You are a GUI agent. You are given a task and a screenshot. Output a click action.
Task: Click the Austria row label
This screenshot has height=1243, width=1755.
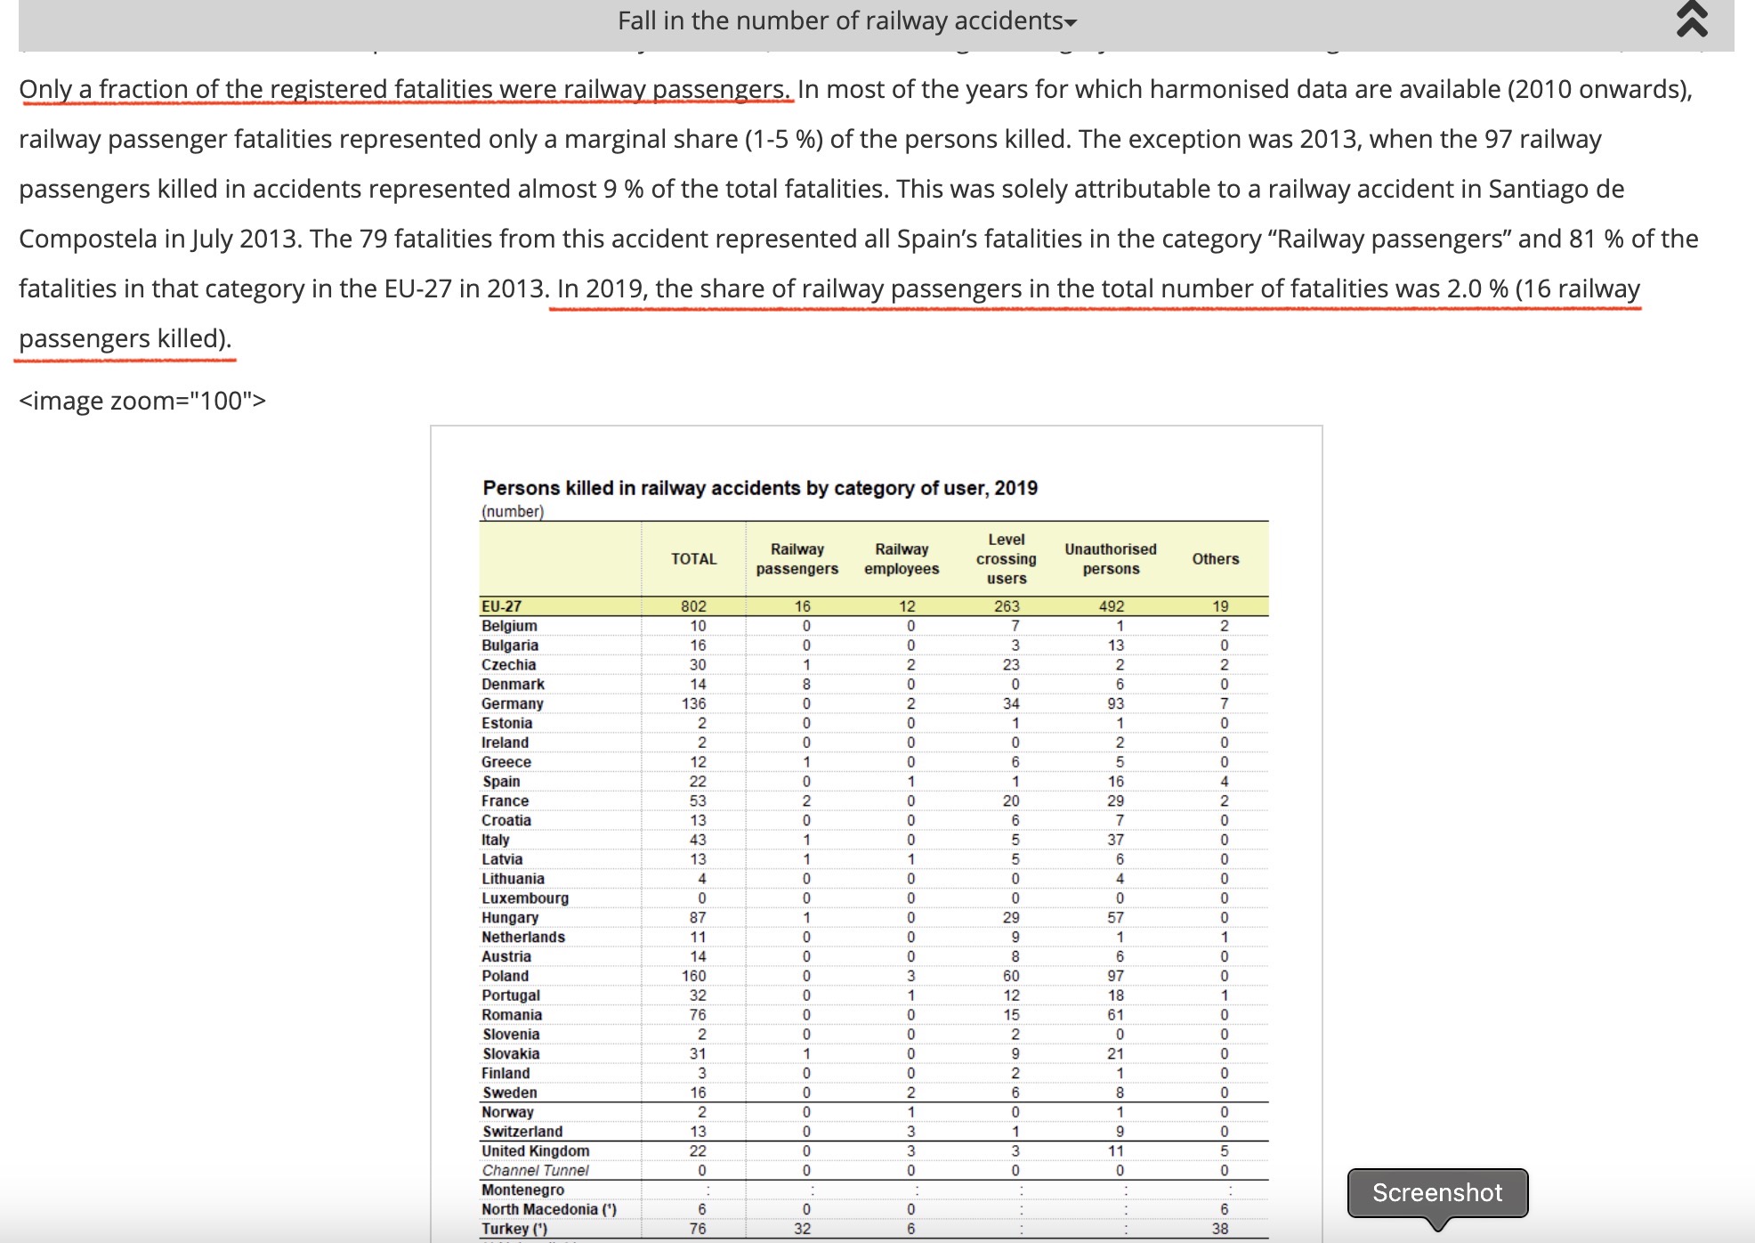click(x=506, y=957)
